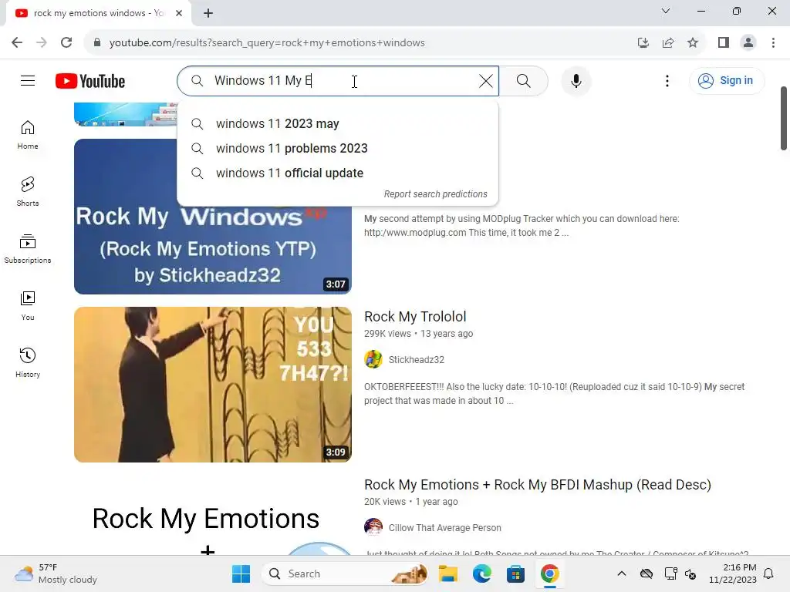Sign in to YouTube
Screen dimensions: 790x592
(x=726, y=80)
